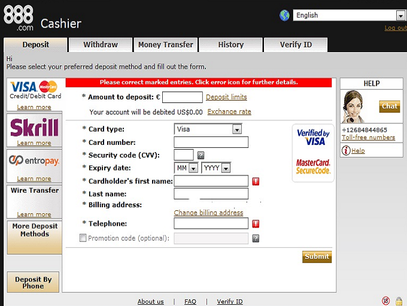Switch to the Withdraw tab
Screen dimensions: 407x306
[x=101, y=45]
